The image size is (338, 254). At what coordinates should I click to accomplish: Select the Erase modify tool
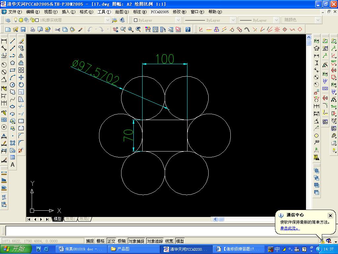click(21, 41)
